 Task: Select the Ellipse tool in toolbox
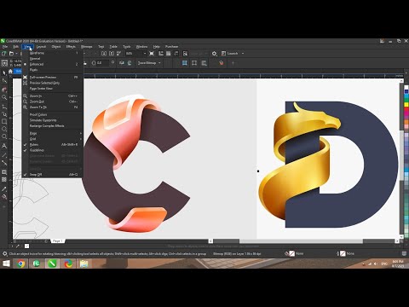[4, 129]
